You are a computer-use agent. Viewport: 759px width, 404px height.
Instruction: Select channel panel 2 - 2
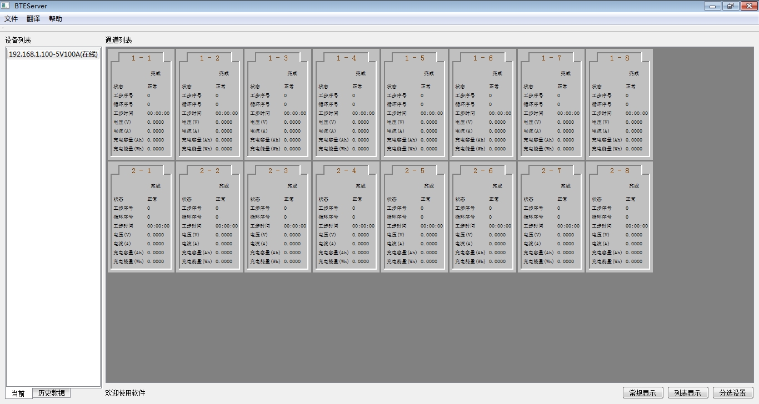coord(209,216)
